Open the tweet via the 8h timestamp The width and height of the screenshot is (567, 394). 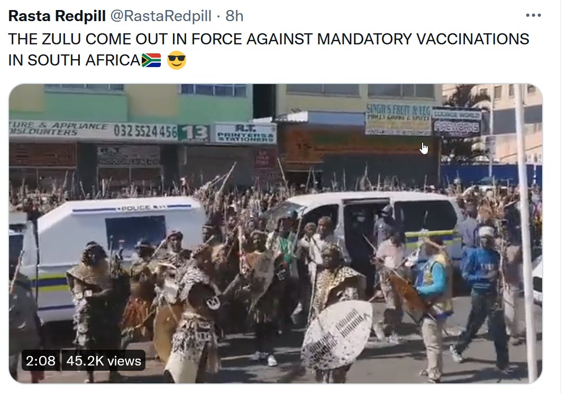point(234,16)
